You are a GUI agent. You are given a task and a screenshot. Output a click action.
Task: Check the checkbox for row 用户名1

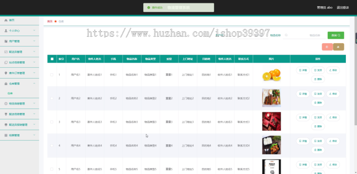tap(52, 75)
